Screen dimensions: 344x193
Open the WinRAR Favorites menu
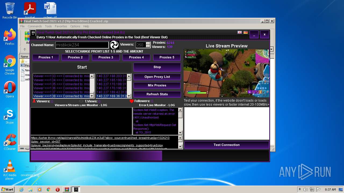click(61, 26)
